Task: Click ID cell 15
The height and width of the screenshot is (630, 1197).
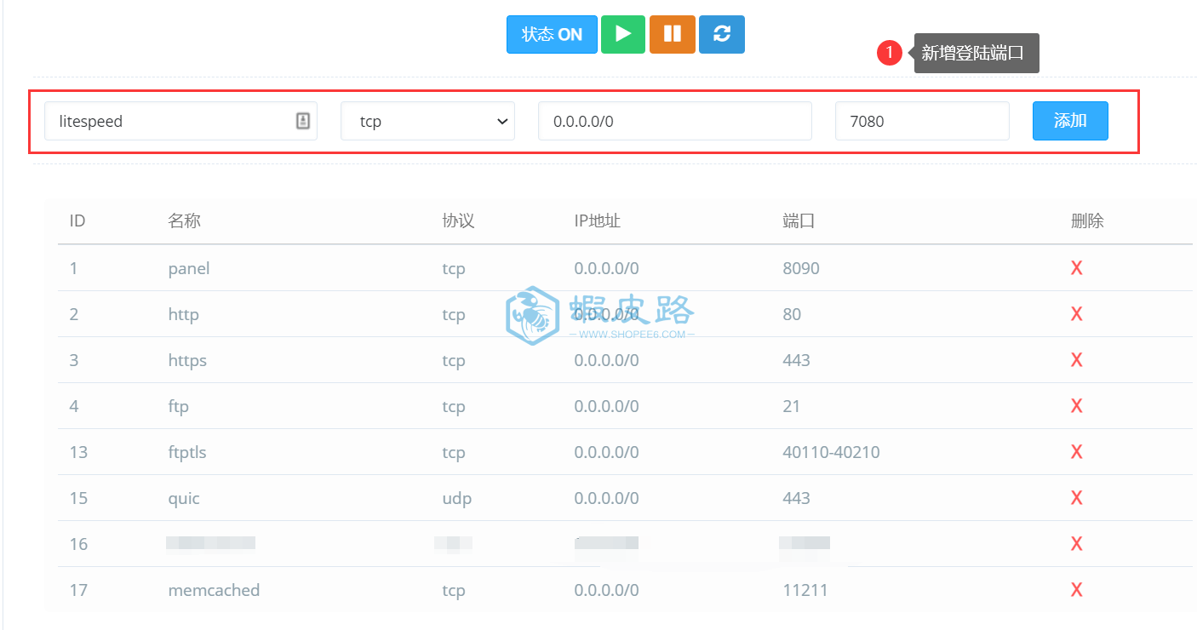Action: pyautogui.click(x=78, y=498)
